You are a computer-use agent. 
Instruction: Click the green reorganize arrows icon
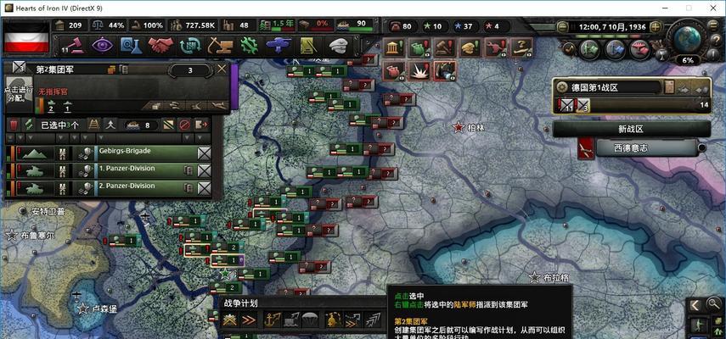click(x=29, y=125)
